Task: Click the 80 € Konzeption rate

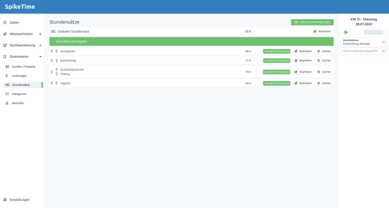Action: tap(248, 51)
